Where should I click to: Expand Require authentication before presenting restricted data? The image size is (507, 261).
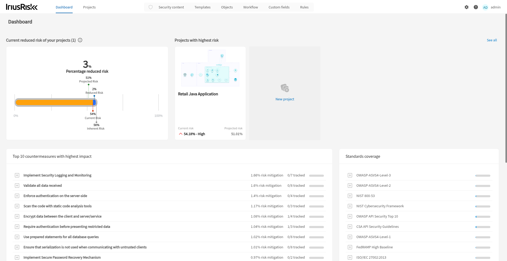coord(17,227)
